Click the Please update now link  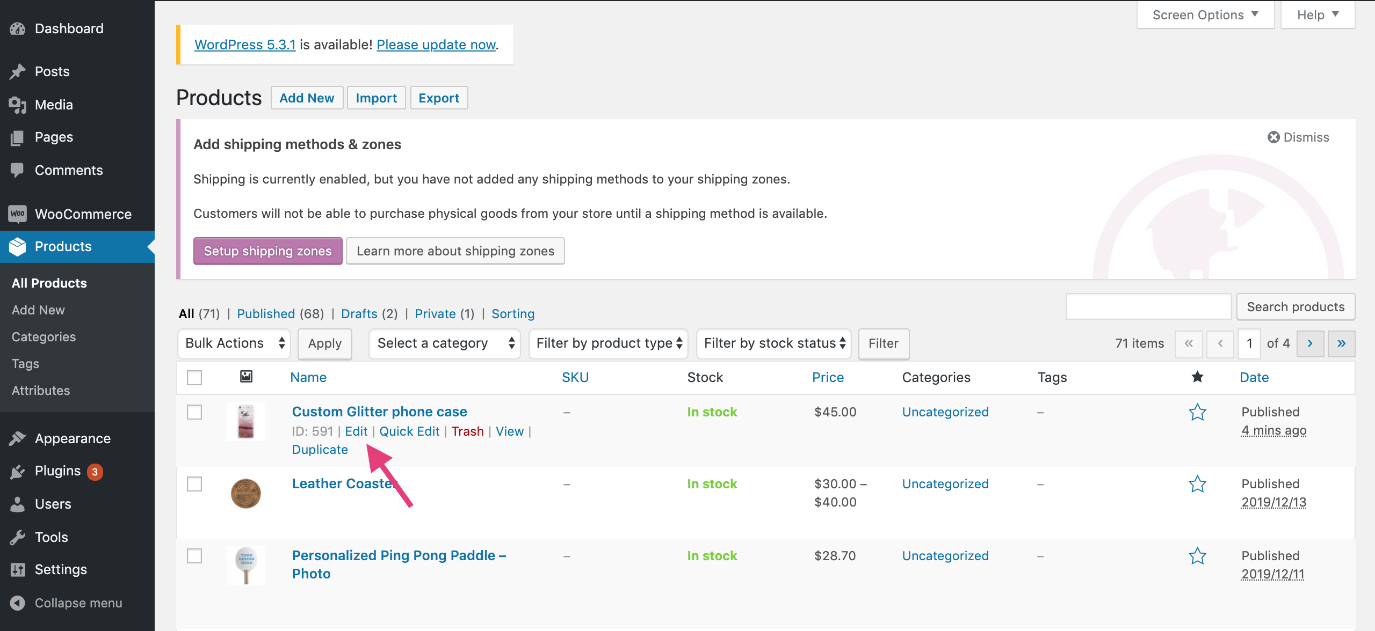pos(436,45)
